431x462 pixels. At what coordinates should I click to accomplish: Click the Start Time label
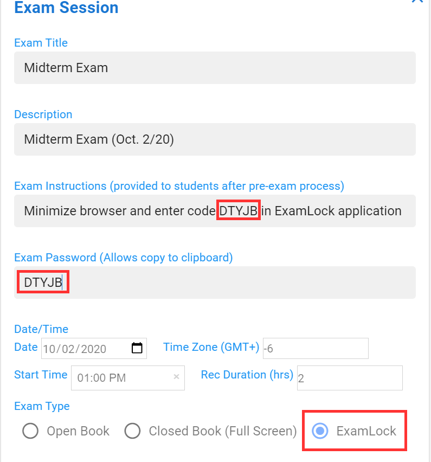tap(41, 375)
